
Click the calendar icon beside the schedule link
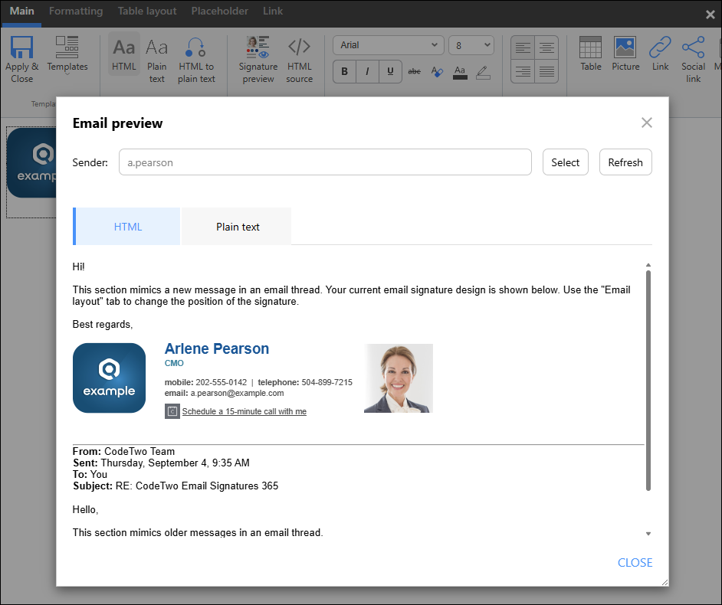coord(172,411)
